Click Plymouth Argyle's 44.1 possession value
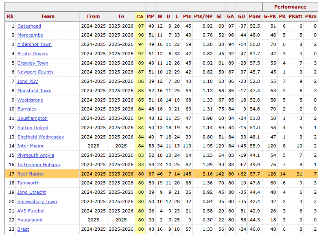Image resolution: width=321 pixels, height=234 pixels. tap(255, 155)
